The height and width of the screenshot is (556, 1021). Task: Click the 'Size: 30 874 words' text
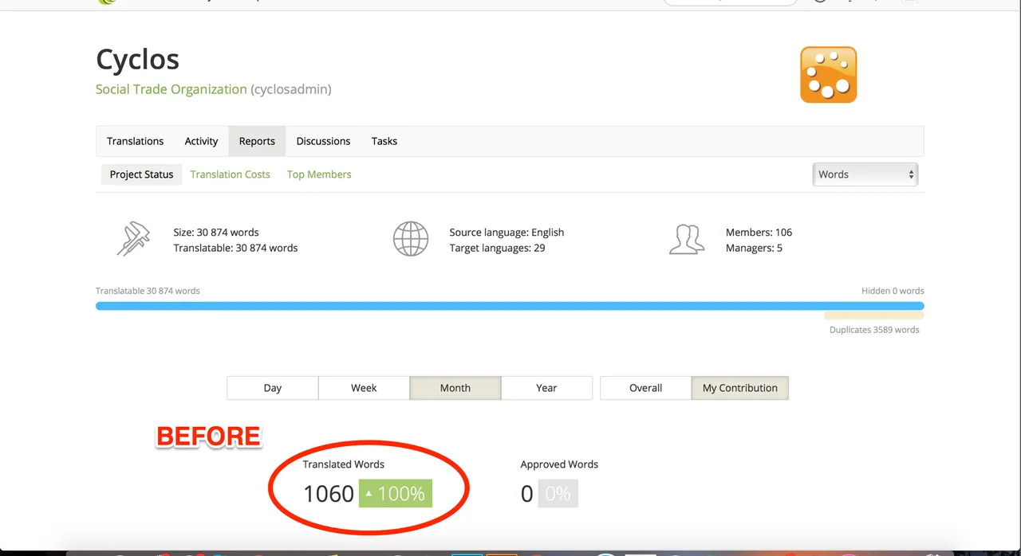[216, 233]
